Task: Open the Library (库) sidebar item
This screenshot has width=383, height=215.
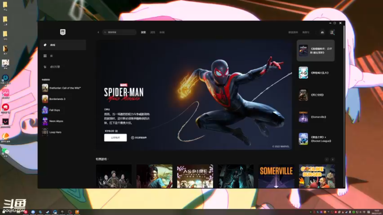Action: (x=63, y=56)
